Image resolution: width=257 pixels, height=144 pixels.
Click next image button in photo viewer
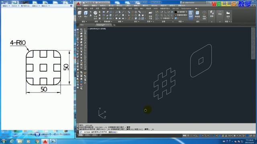point(44,134)
